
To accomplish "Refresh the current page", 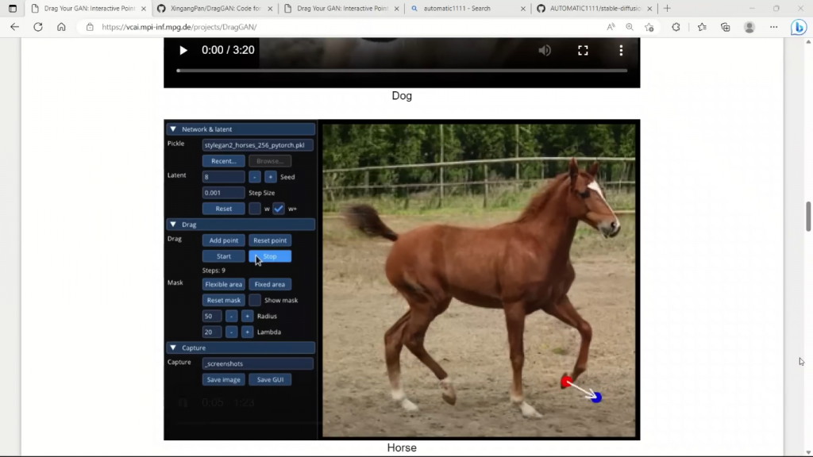I will pyautogui.click(x=38, y=27).
